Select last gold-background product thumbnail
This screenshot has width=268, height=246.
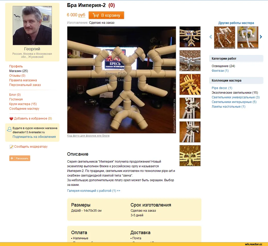190,156
